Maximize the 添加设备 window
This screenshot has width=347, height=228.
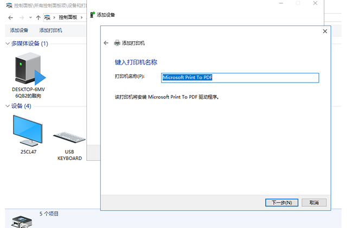tap(298, 3)
